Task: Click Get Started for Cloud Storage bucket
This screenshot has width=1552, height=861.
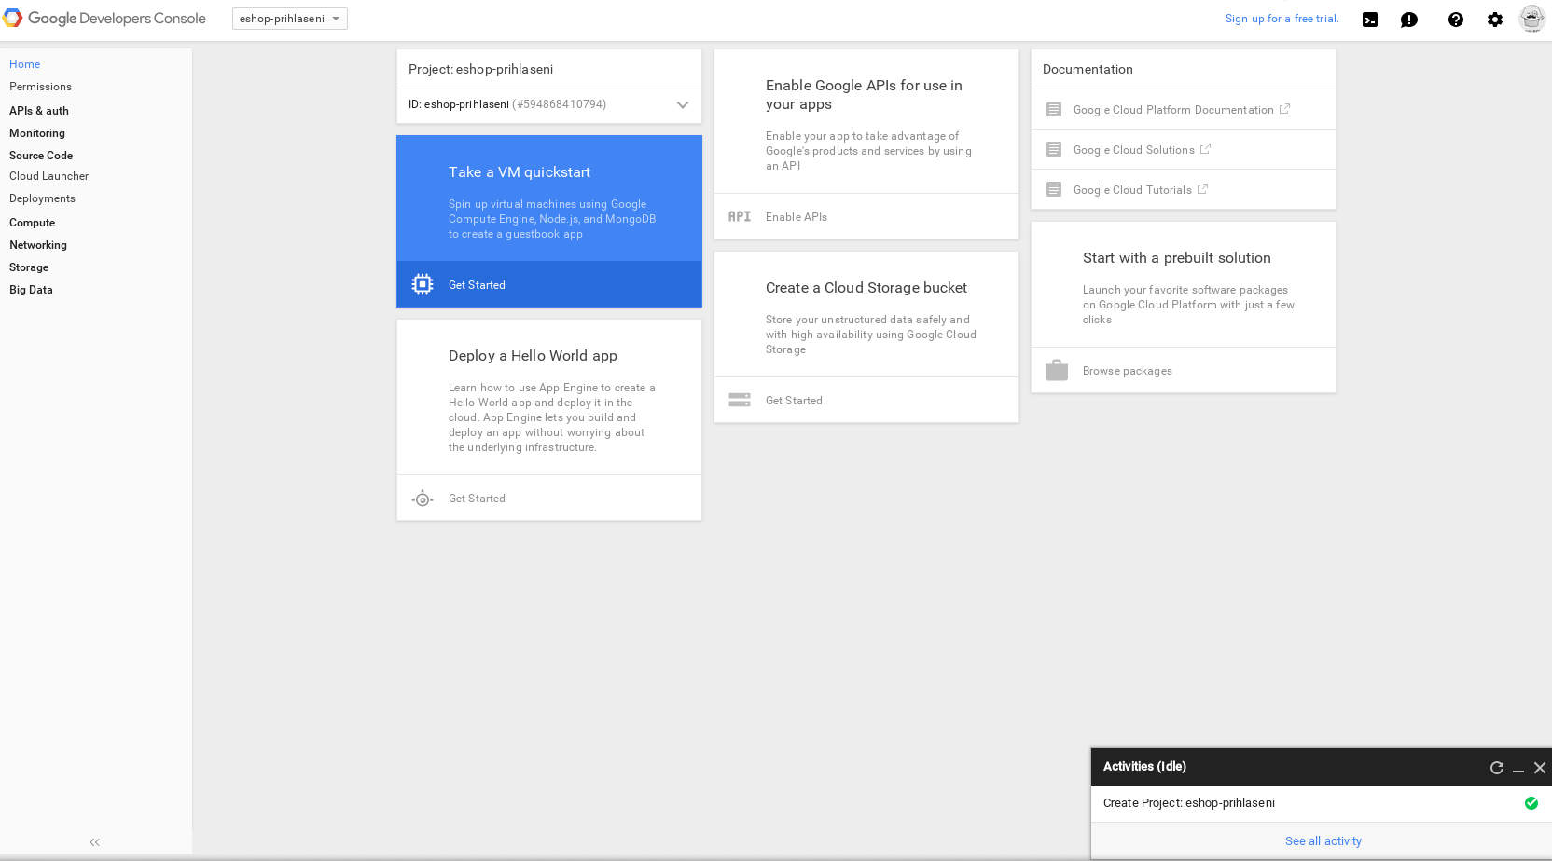Action: pyautogui.click(x=794, y=401)
